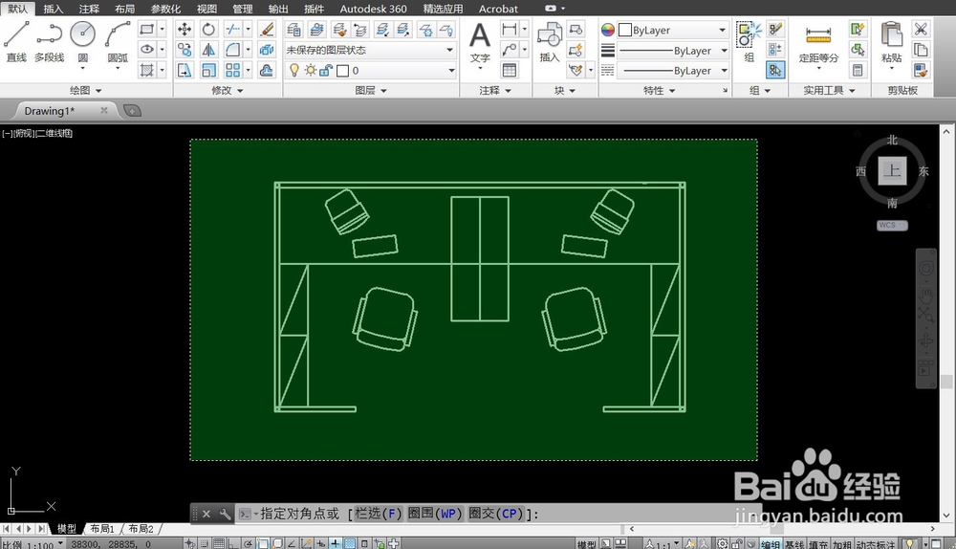Select the Line (直线) drawing tool
The image size is (956, 549).
tap(16, 41)
